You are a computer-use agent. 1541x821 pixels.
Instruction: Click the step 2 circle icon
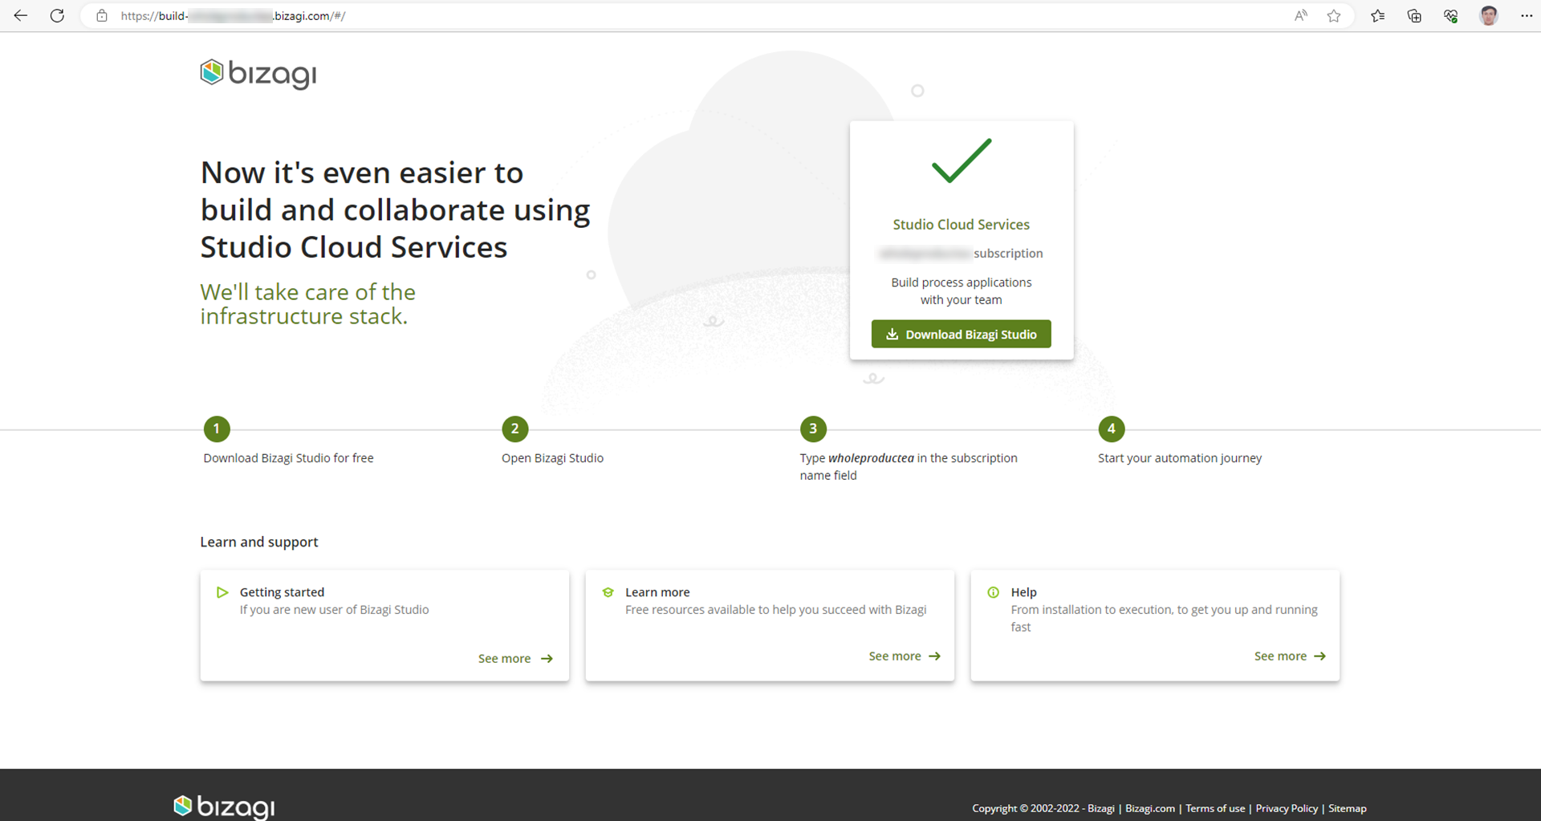pyautogui.click(x=514, y=429)
